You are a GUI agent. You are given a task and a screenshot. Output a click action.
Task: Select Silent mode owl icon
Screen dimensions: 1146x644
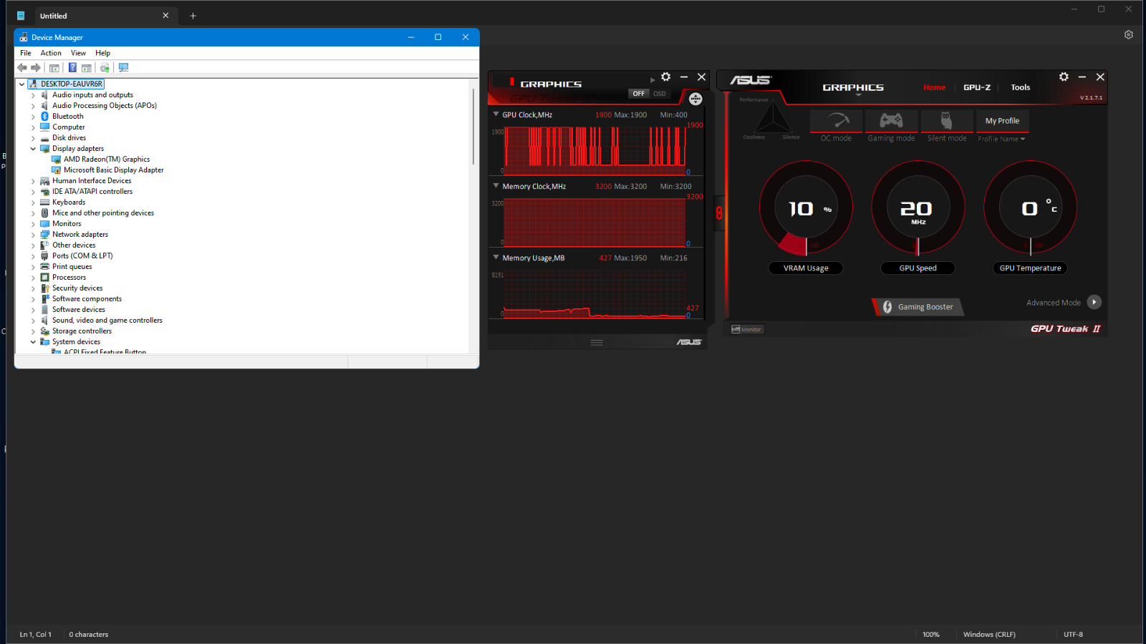[x=946, y=120]
